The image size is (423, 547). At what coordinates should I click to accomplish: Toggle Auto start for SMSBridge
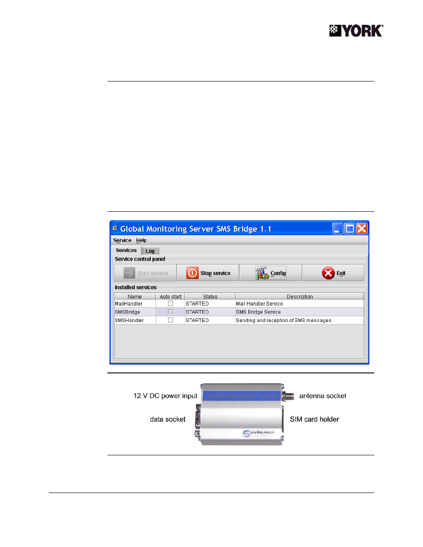[x=170, y=312]
